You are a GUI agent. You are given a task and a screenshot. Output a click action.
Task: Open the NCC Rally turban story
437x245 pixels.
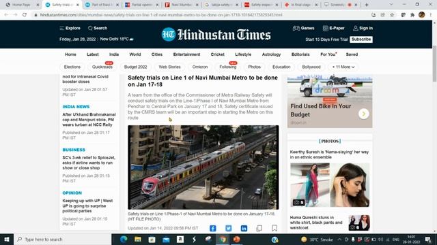coord(89,120)
